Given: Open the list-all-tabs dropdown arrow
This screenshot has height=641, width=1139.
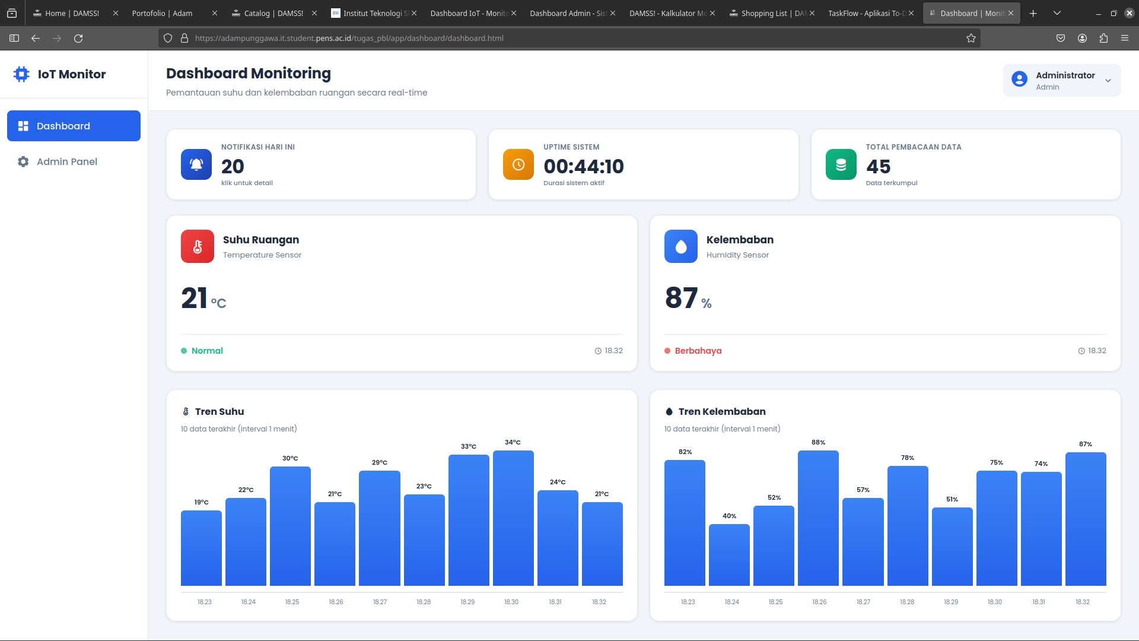Looking at the screenshot, I should (1058, 13).
